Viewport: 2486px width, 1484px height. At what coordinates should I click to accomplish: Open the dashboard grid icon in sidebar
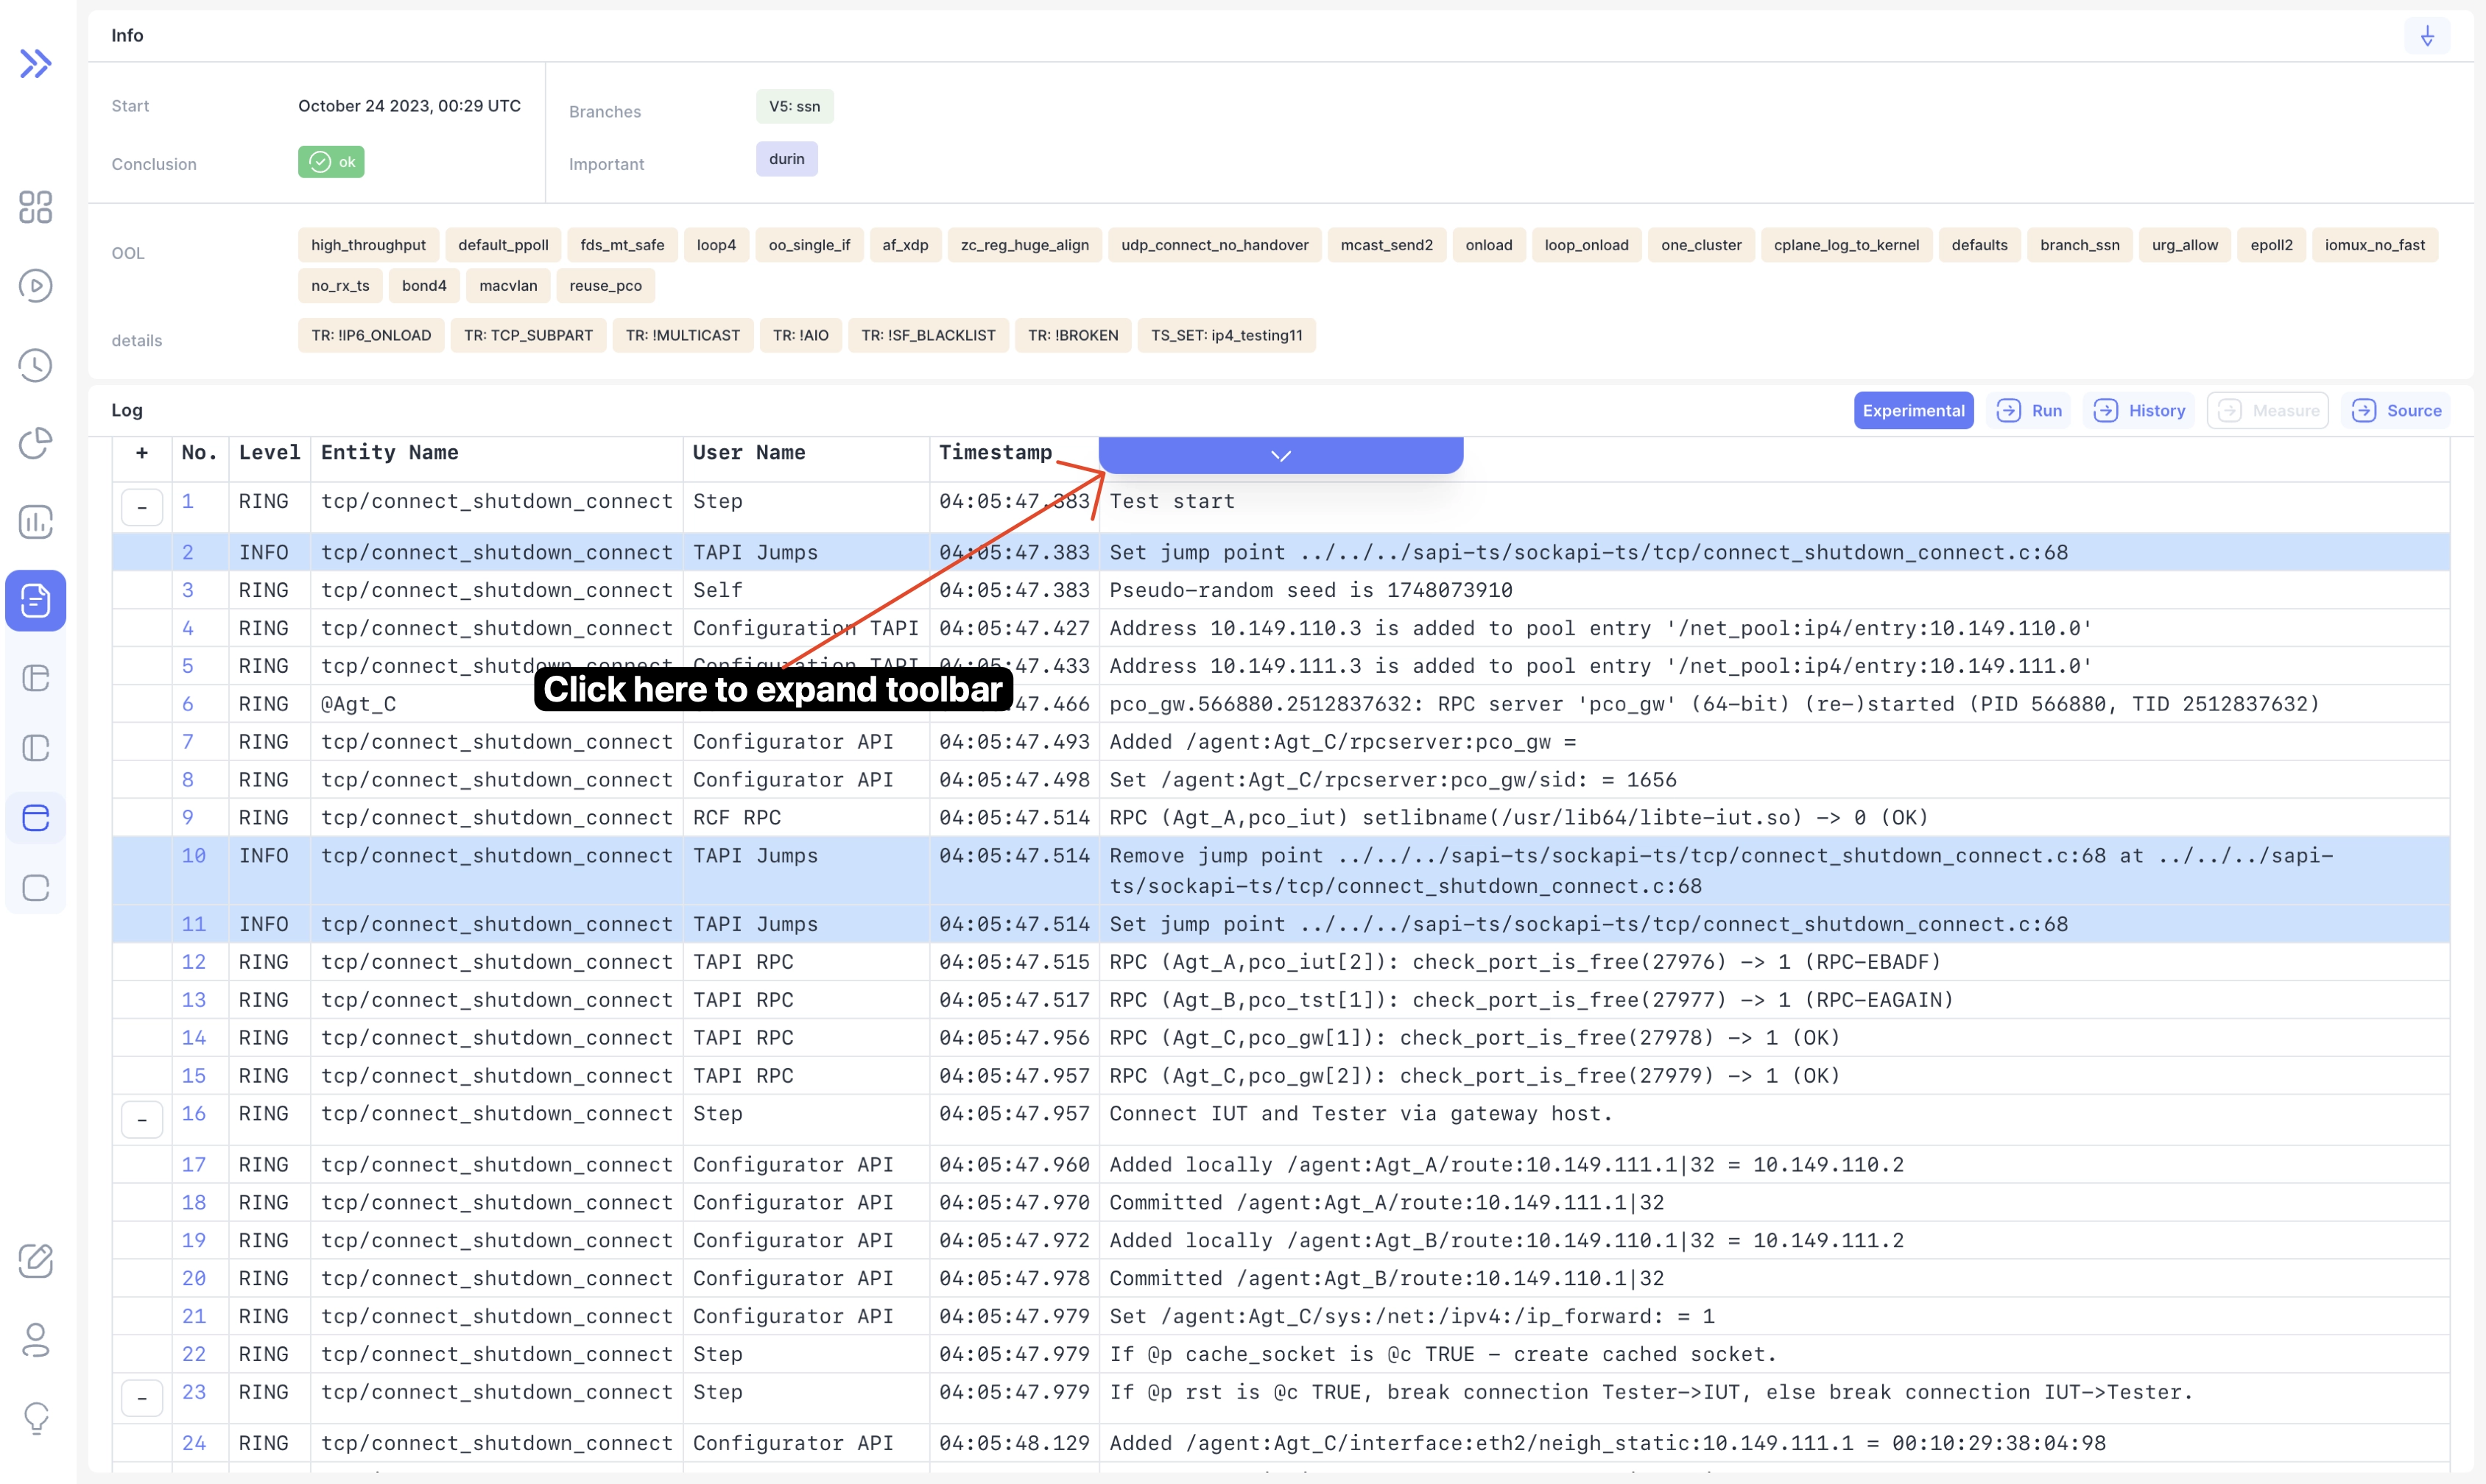pyautogui.click(x=36, y=207)
